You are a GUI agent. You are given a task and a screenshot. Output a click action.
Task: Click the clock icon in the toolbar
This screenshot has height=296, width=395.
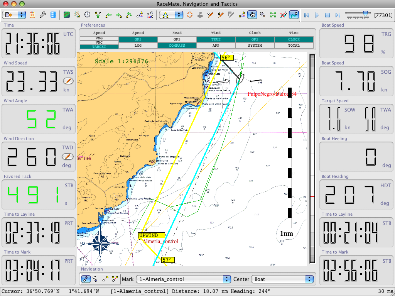tap(88, 15)
